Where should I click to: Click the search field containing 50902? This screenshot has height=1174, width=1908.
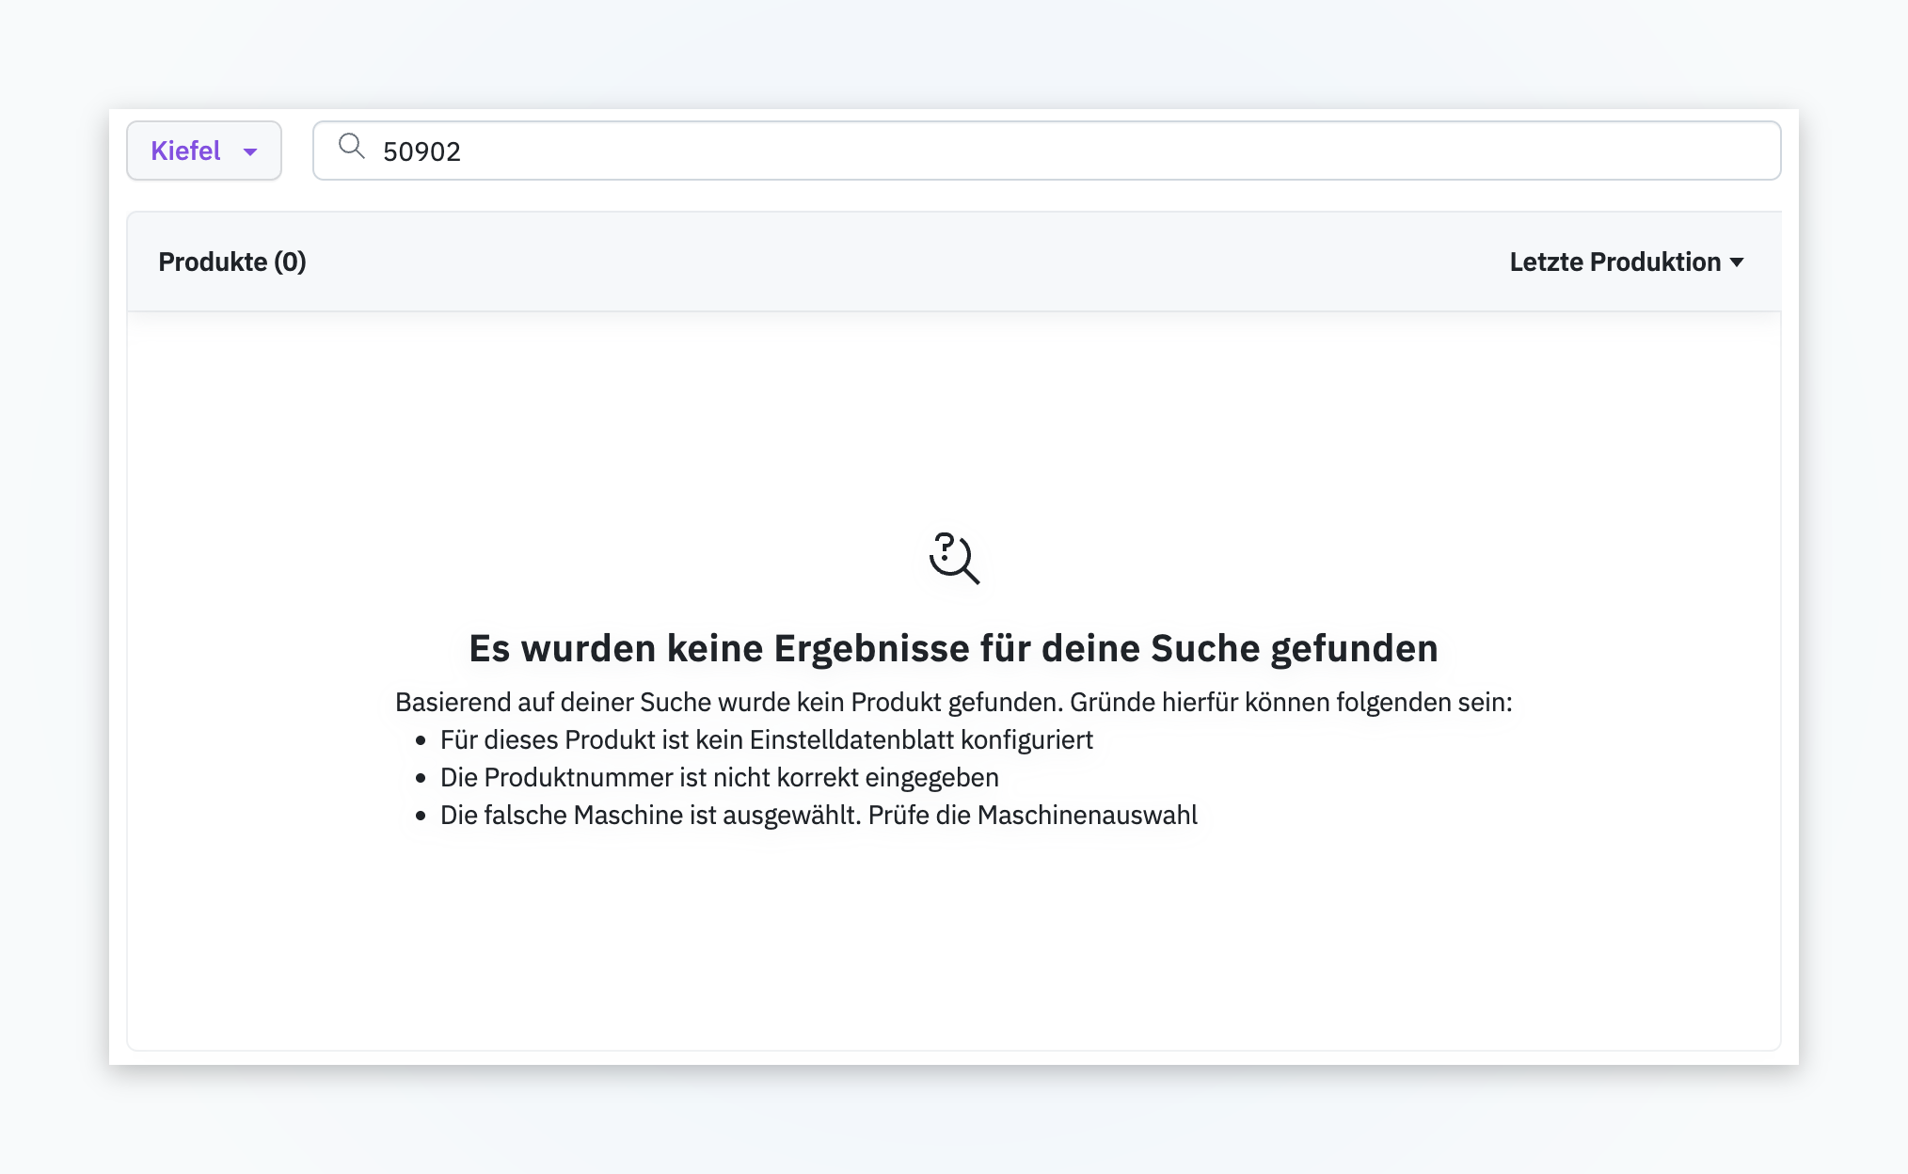point(1046,151)
